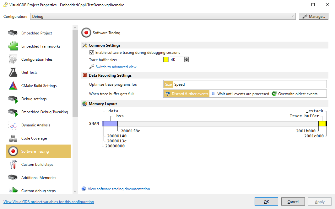The height and width of the screenshot is (209, 335).
Task: Click the Configuration Files gear page icon
Action: click(13, 59)
